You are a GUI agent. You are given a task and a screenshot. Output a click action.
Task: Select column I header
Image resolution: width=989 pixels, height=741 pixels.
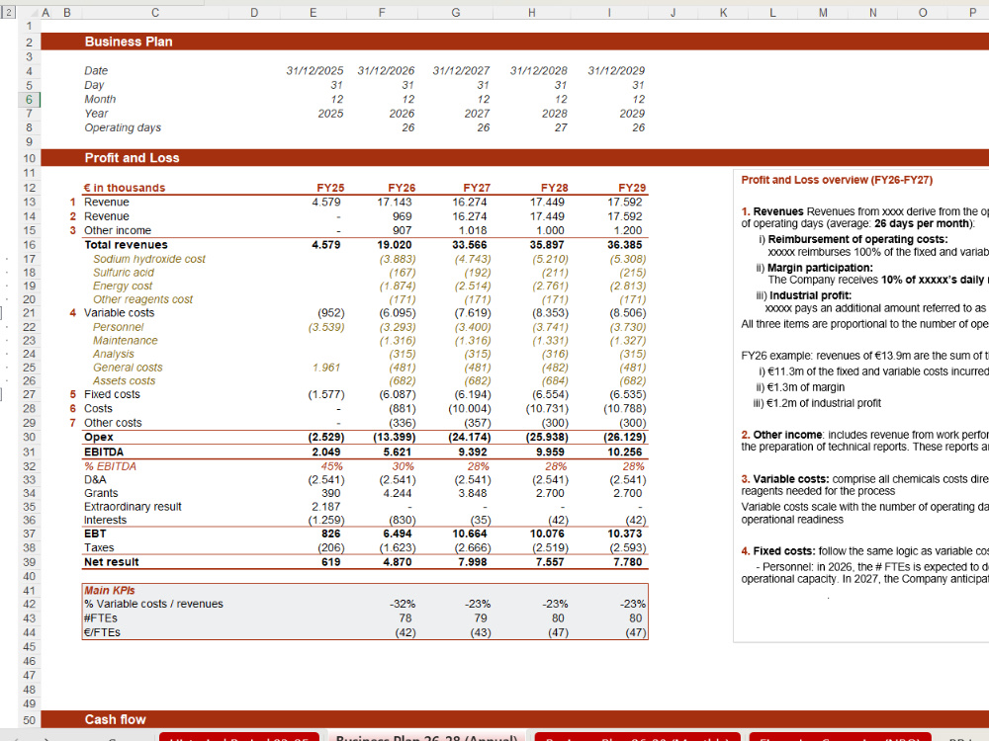point(608,13)
